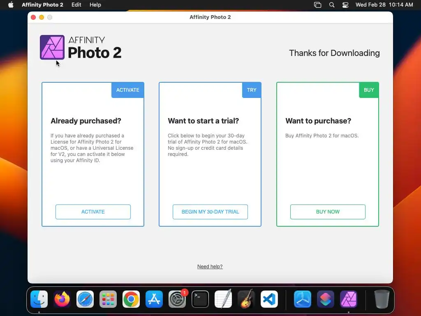This screenshot has width=421, height=316.
Task: Open Control Center in menu bar
Action: [x=345, y=5]
